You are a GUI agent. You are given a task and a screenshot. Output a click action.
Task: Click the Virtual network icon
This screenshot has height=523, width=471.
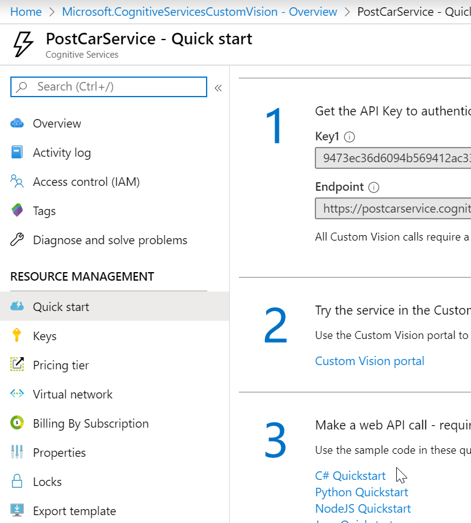click(17, 394)
